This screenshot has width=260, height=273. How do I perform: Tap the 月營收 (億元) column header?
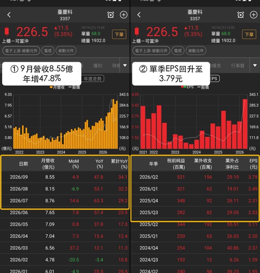tap(48, 164)
